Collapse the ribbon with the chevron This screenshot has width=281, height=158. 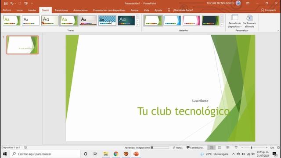pos(278,31)
